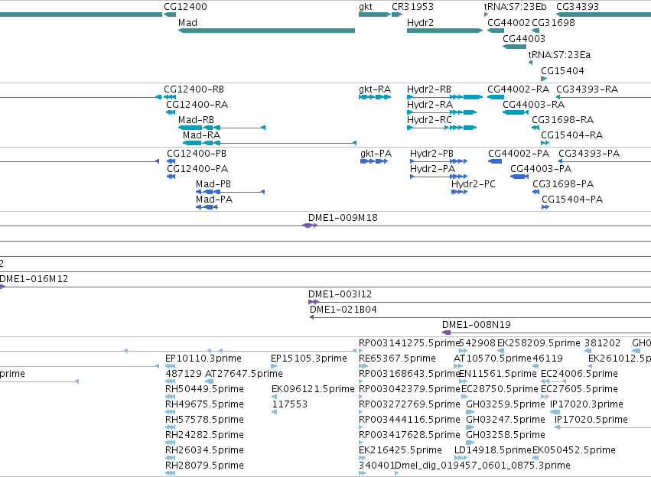
Task: Click the RE65367.5prime EST
Action: click(363, 366)
